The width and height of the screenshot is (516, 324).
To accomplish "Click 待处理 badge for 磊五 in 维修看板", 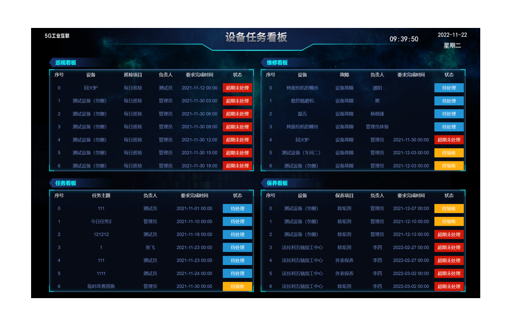I will [449, 114].
